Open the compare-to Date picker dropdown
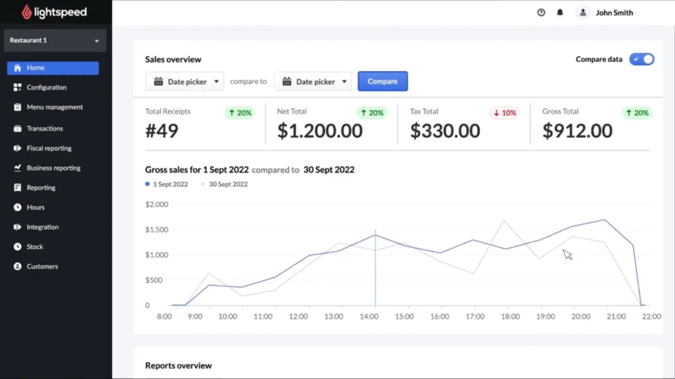Screen dimensions: 675x379 313,82
